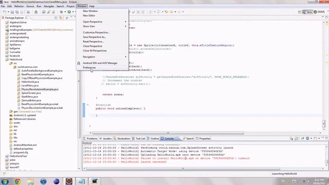
Task: Click the Windows Start button
Action: point(5,181)
